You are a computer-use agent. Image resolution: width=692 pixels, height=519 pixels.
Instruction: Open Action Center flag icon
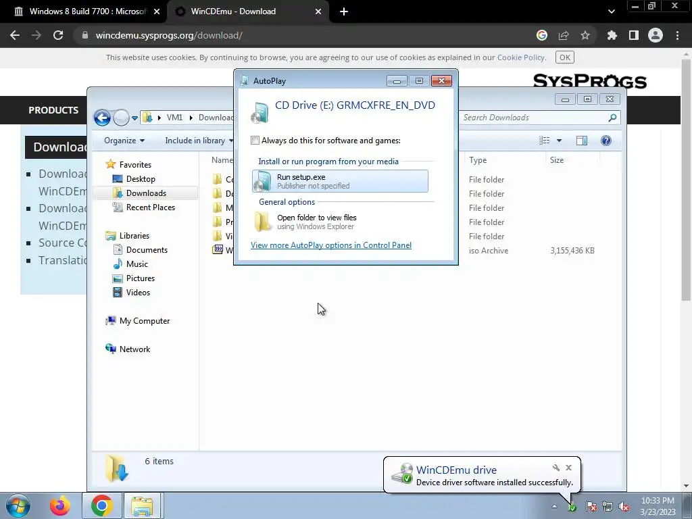click(x=591, y=507)
